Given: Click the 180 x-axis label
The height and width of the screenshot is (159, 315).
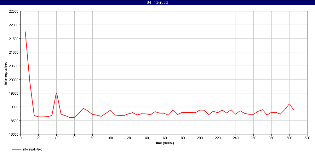Looking at the screenshot, I should [x=182, y=138].
